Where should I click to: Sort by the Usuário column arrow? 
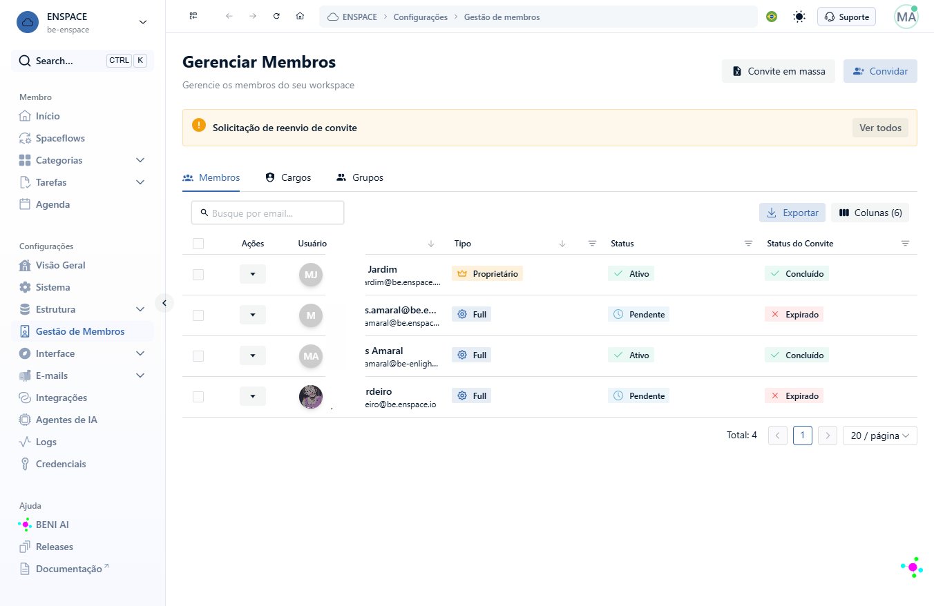tap(431, 244)
